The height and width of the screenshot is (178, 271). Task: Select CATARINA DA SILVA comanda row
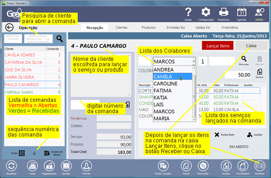[33, 62]
